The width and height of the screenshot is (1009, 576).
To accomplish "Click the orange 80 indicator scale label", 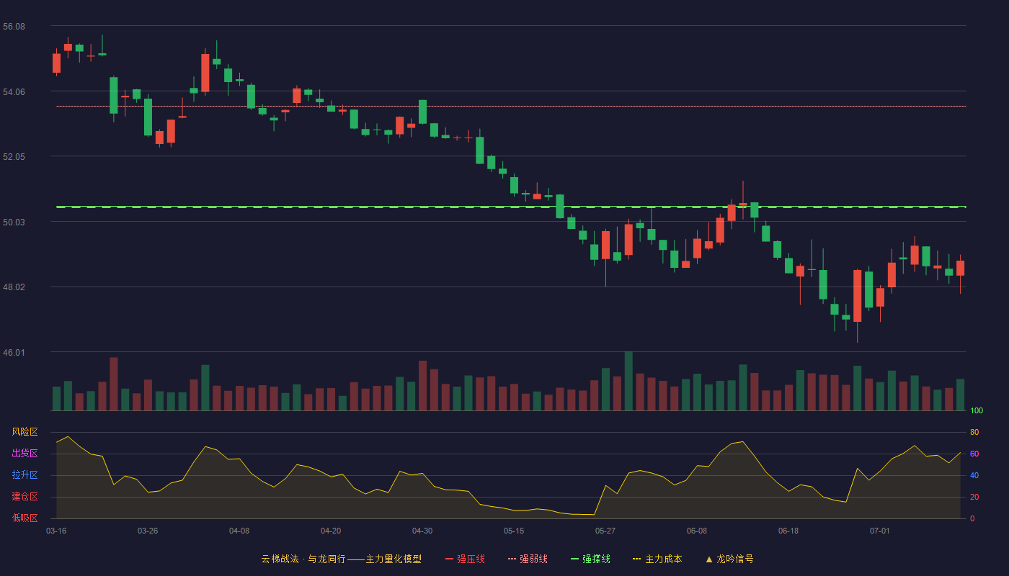I will (x=974, y=432).
